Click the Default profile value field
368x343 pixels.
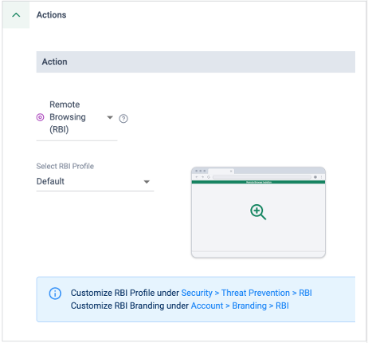[95, 182]
